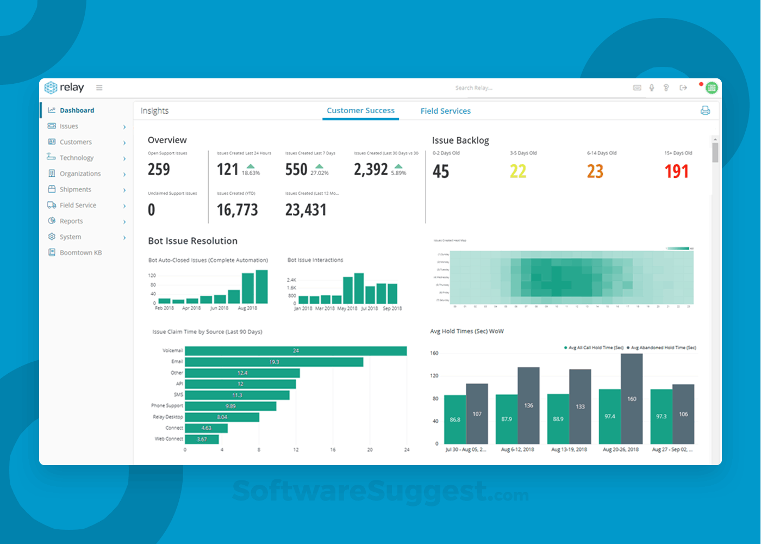
Task: Open the Dashboard sidebar icon
Action: (51, 110)
